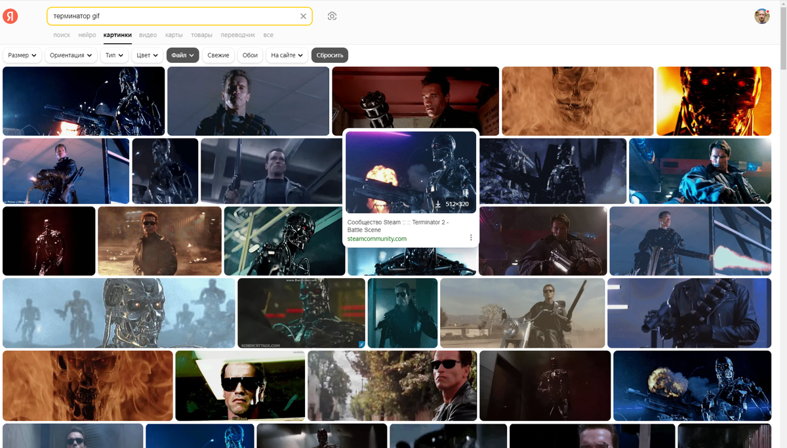Open the enlarged explosion preview image in the popup
This screenshot has height=448, width=787.
point(411,172)
